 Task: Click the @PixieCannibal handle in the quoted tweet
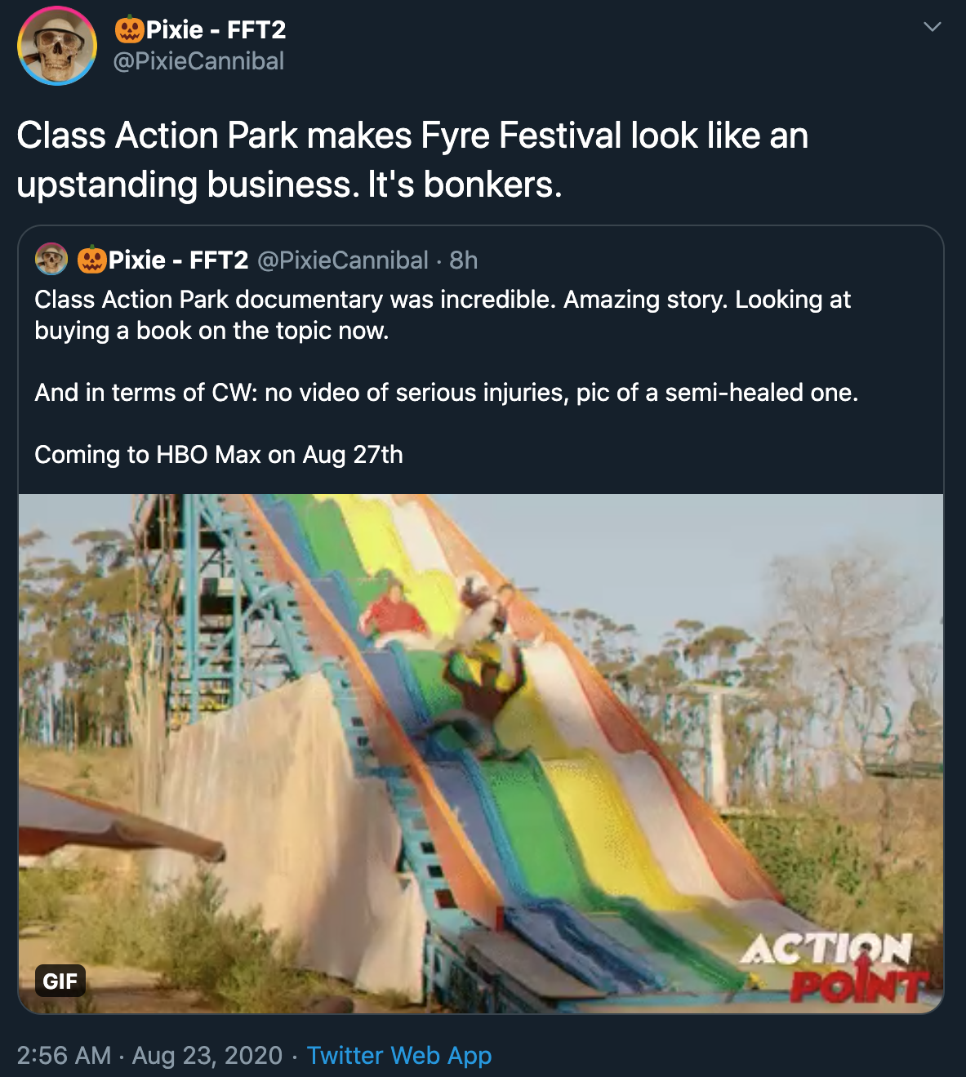pos(343,260)
